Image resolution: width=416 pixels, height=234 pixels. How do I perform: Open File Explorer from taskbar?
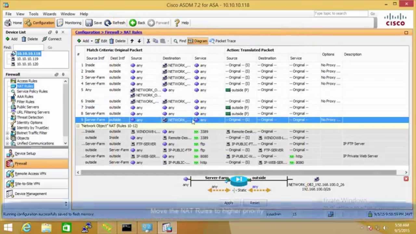click(46, 227)
